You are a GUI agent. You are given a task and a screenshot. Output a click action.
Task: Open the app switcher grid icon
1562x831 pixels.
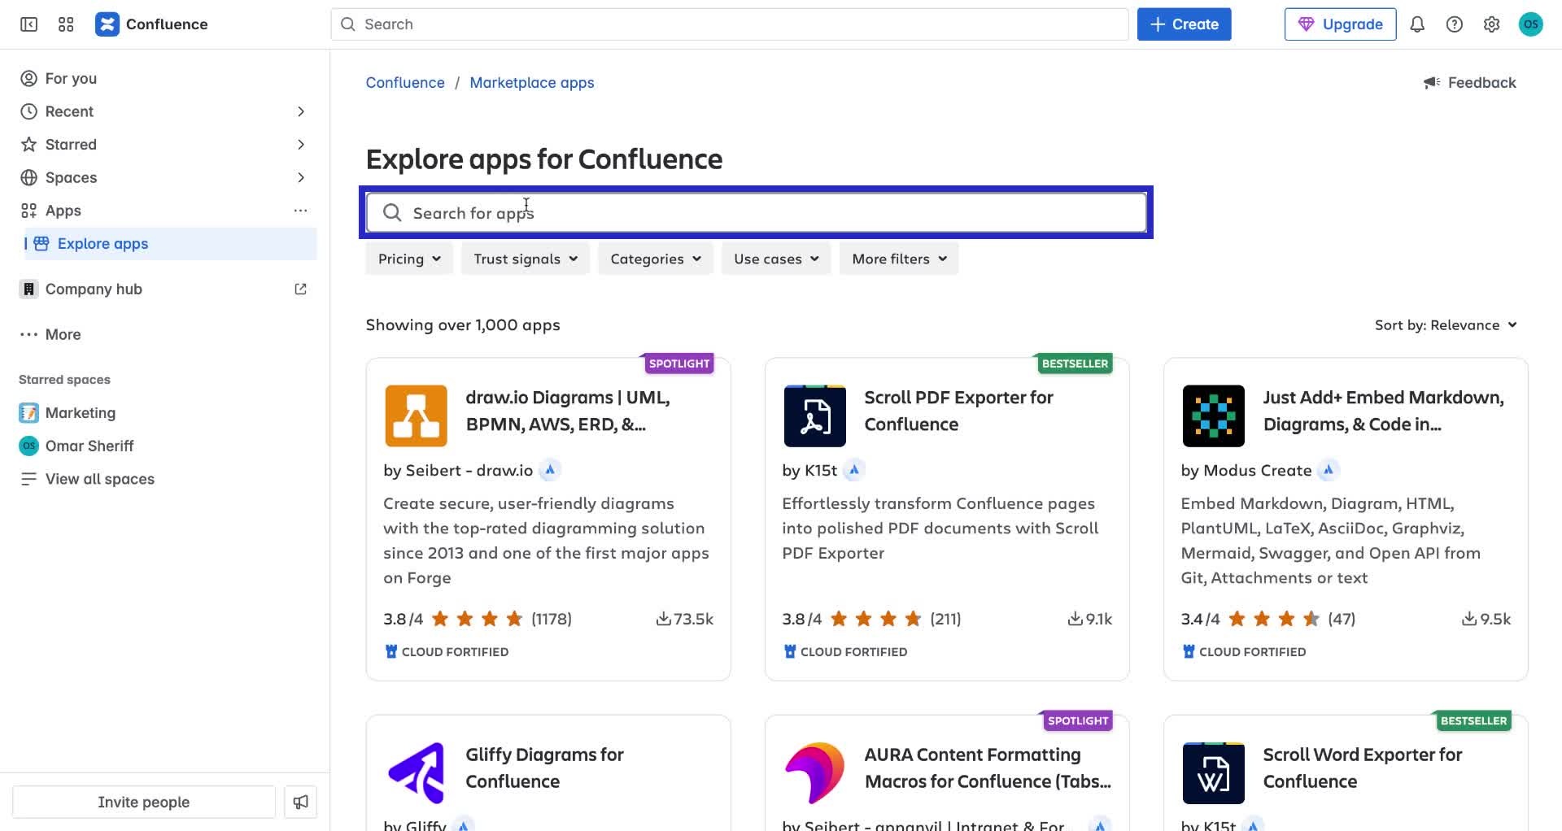tap(66, 24)
